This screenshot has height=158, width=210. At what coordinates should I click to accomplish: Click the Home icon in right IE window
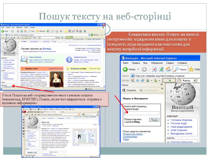168,69
